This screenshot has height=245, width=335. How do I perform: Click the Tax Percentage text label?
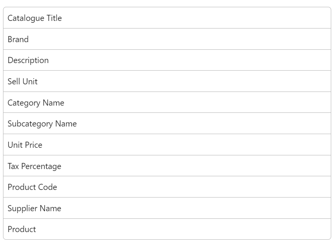[x=35, y=166]
